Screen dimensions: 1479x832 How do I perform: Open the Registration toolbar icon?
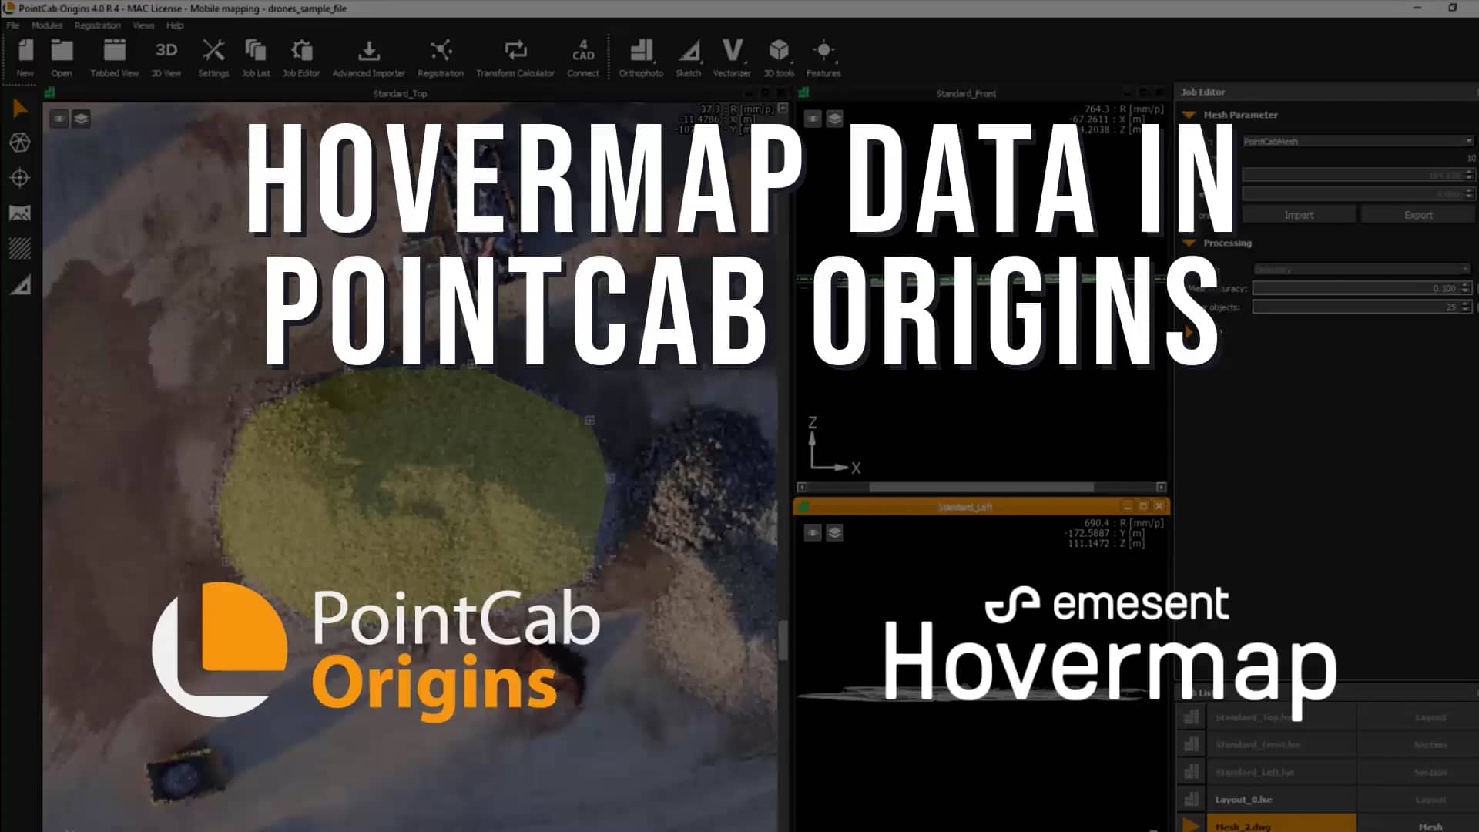[x=441, y=54]
